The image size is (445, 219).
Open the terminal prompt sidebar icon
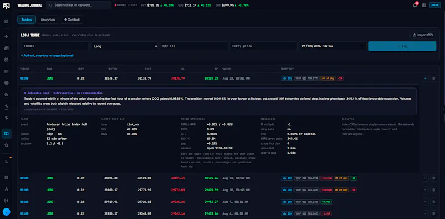click(6, 161)
